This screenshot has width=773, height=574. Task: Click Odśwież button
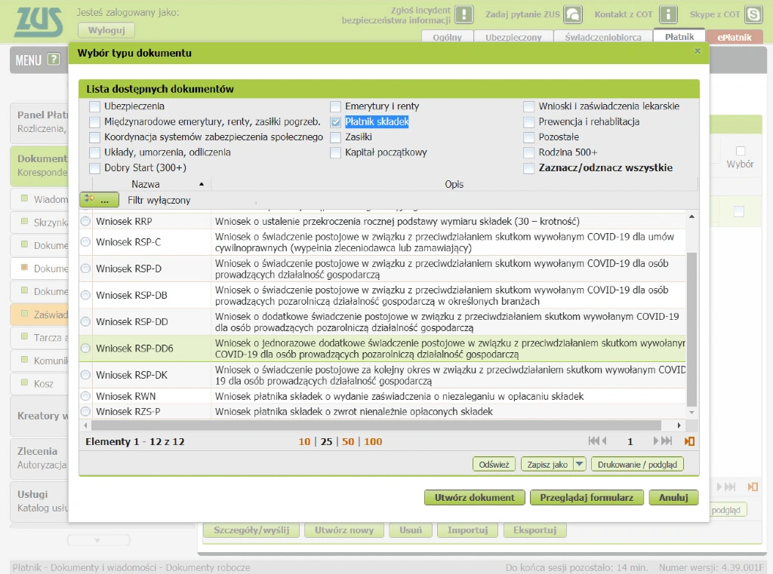pos(494,464)
